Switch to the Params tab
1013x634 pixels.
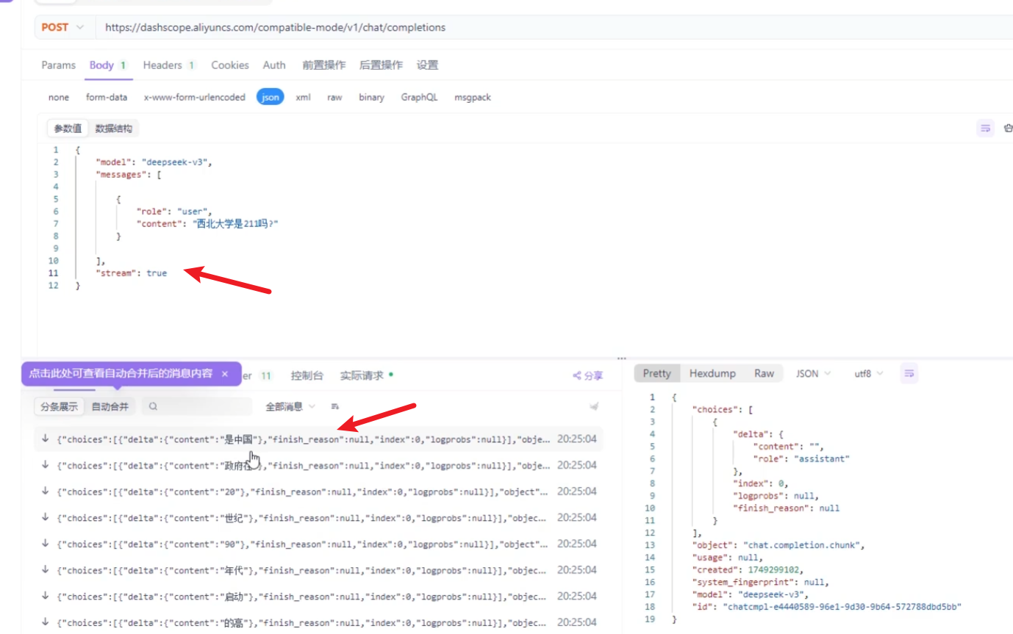pos(59,65)
